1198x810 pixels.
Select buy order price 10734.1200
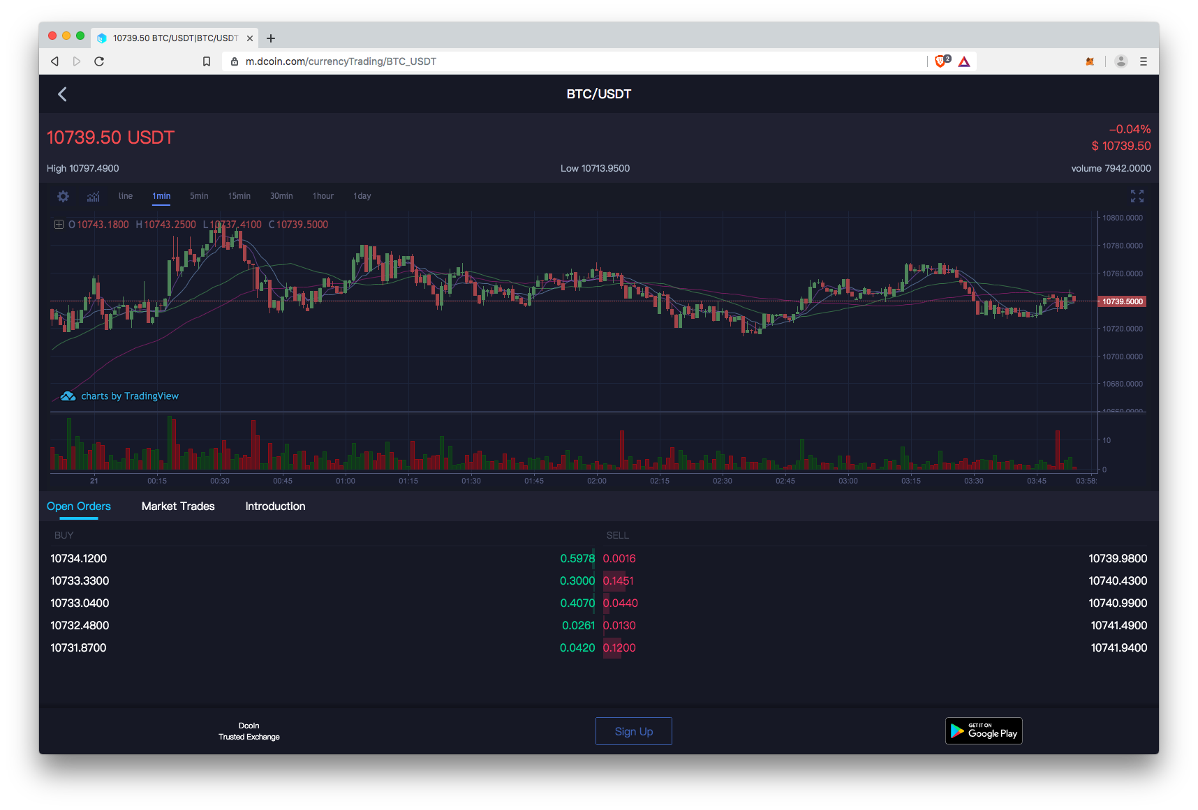click(x=79, y=559)
